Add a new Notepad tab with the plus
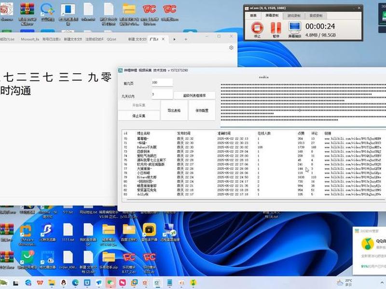The height and width of the screenshot is (289, 386). (x=186, y=39)
